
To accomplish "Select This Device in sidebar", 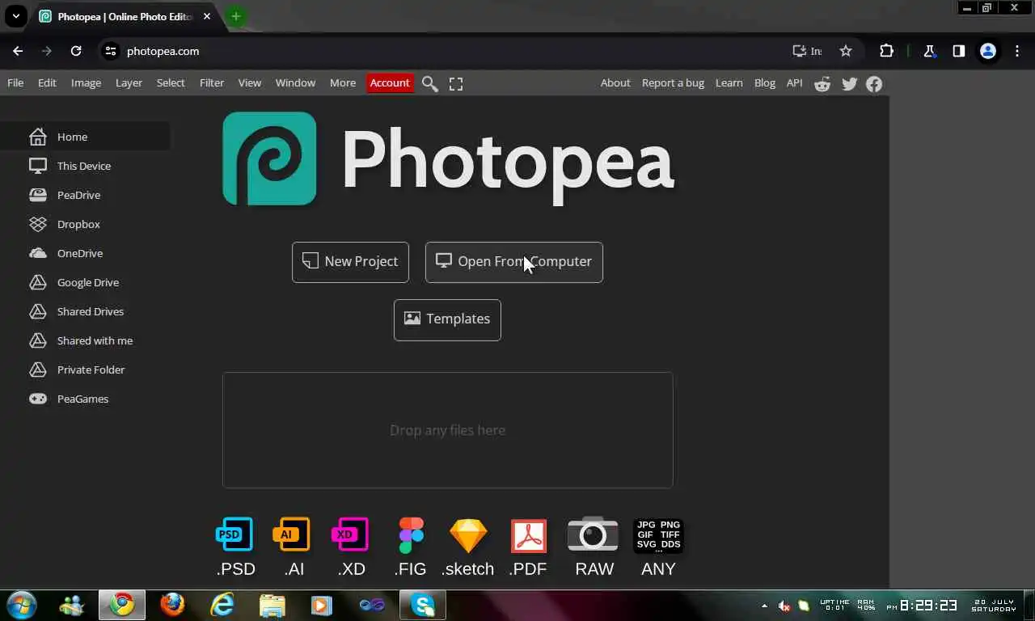I will point(85,166).
